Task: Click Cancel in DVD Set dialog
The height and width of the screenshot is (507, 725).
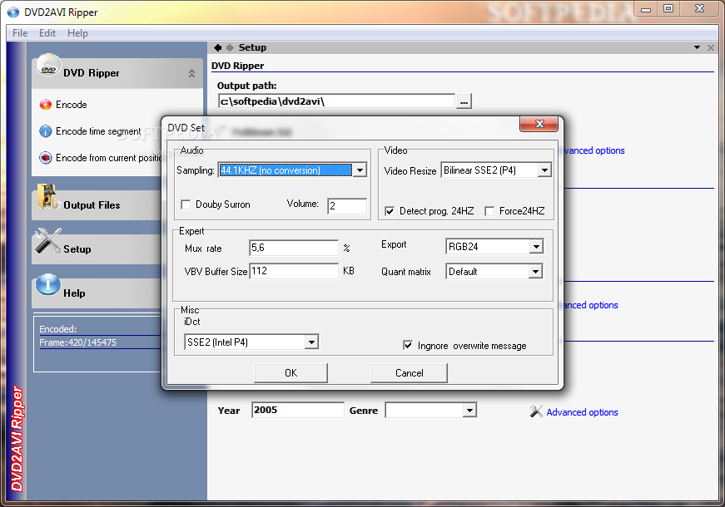Action: click(x=410, y=372)
